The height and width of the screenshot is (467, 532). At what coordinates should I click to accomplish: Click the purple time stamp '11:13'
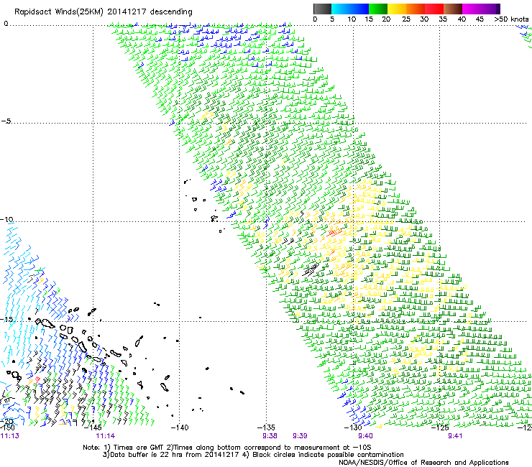coord(9,436)
